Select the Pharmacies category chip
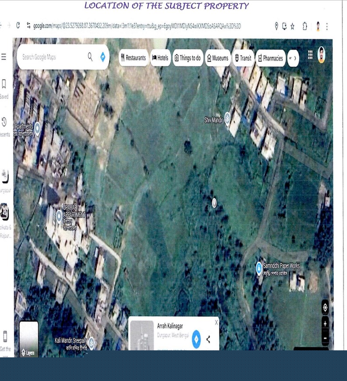This screenshot has height=381, width=347. (x=271, y=58)
